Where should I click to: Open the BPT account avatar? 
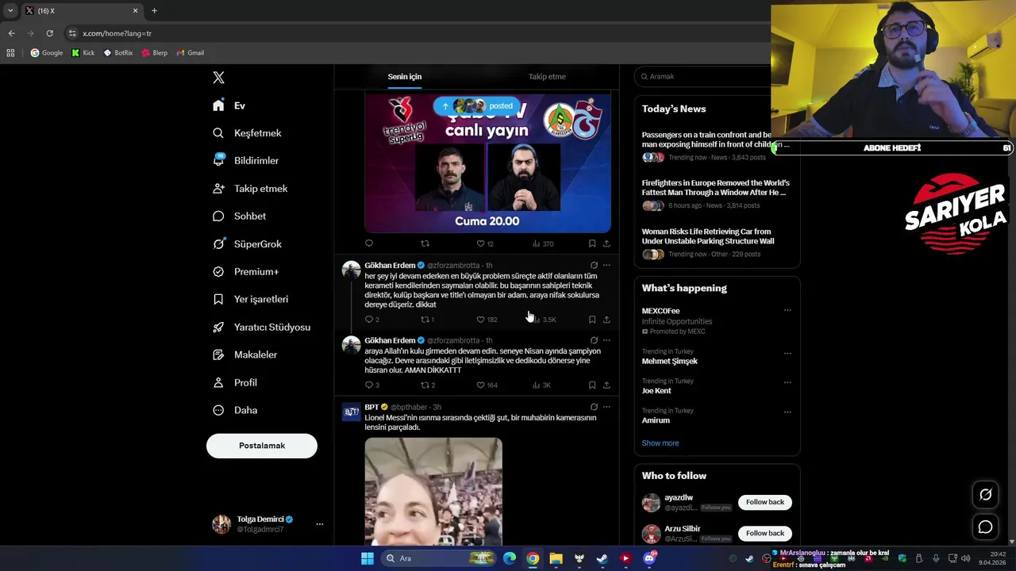(352, 412)
